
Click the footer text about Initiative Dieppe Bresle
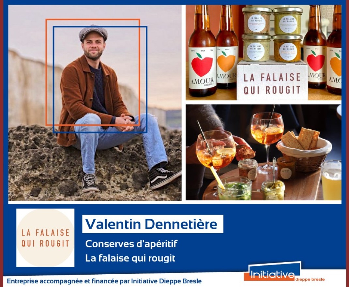click(104, 281)
